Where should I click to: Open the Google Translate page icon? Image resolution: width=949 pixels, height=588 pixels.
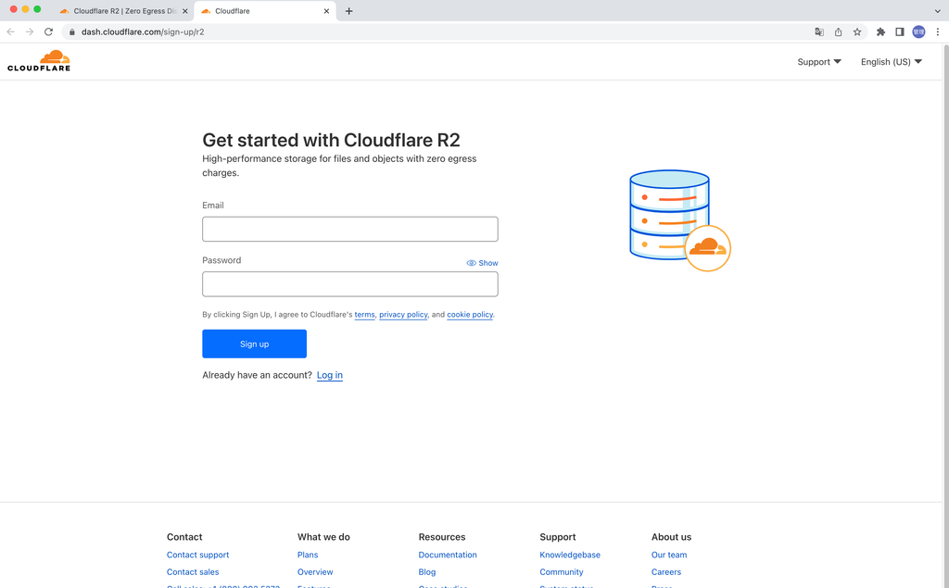[819, 31]
